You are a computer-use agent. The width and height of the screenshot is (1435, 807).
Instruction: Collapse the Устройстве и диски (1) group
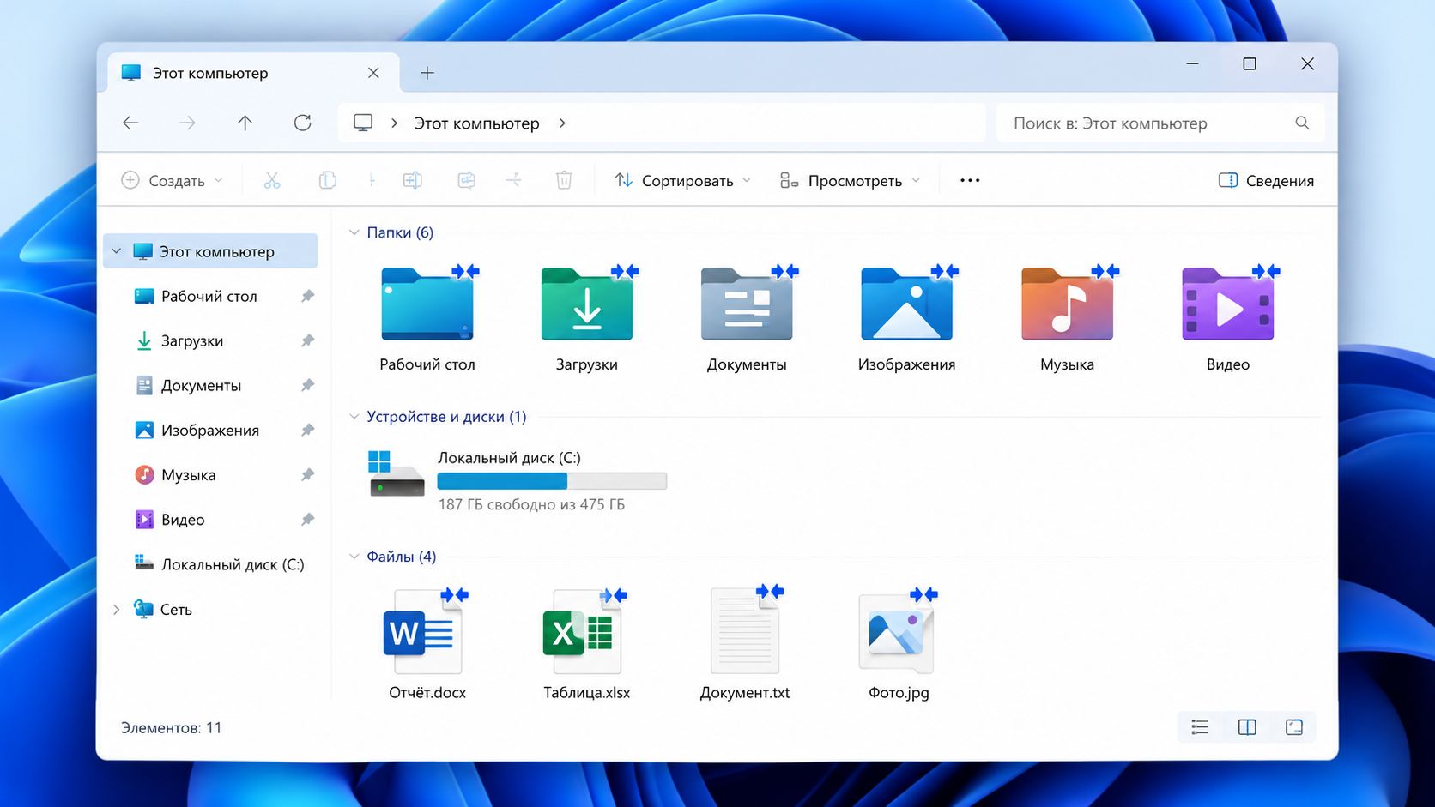tap(354, 417)
